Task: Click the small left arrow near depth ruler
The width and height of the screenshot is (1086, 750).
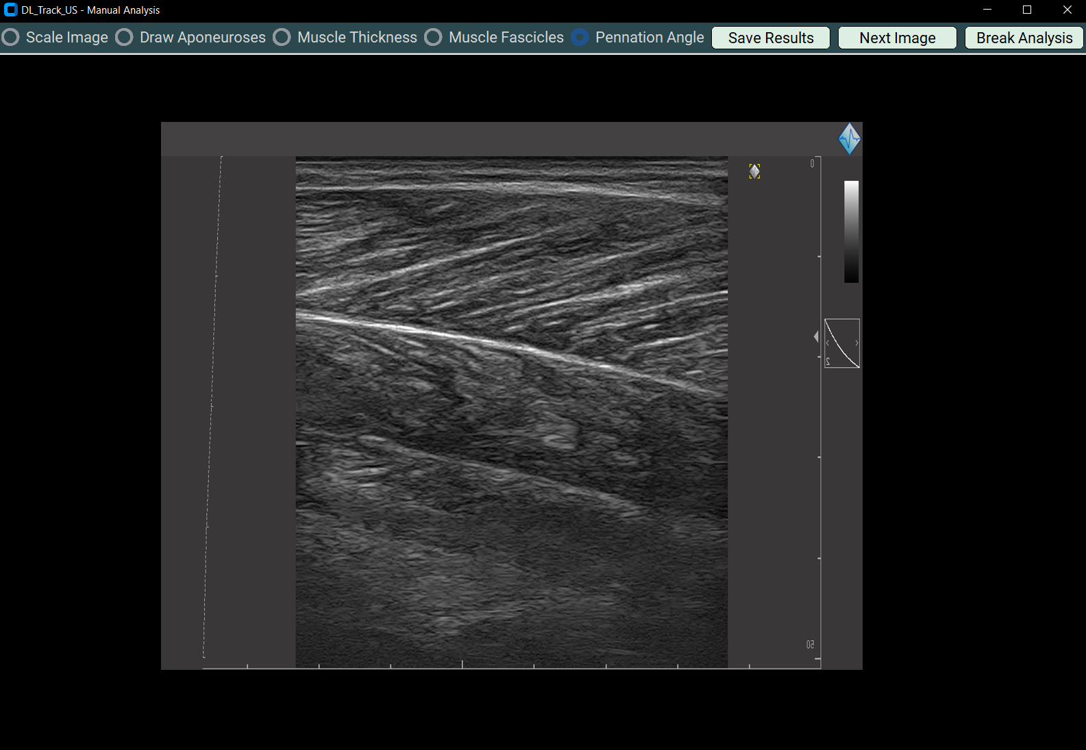Action: tap(816, 336)
